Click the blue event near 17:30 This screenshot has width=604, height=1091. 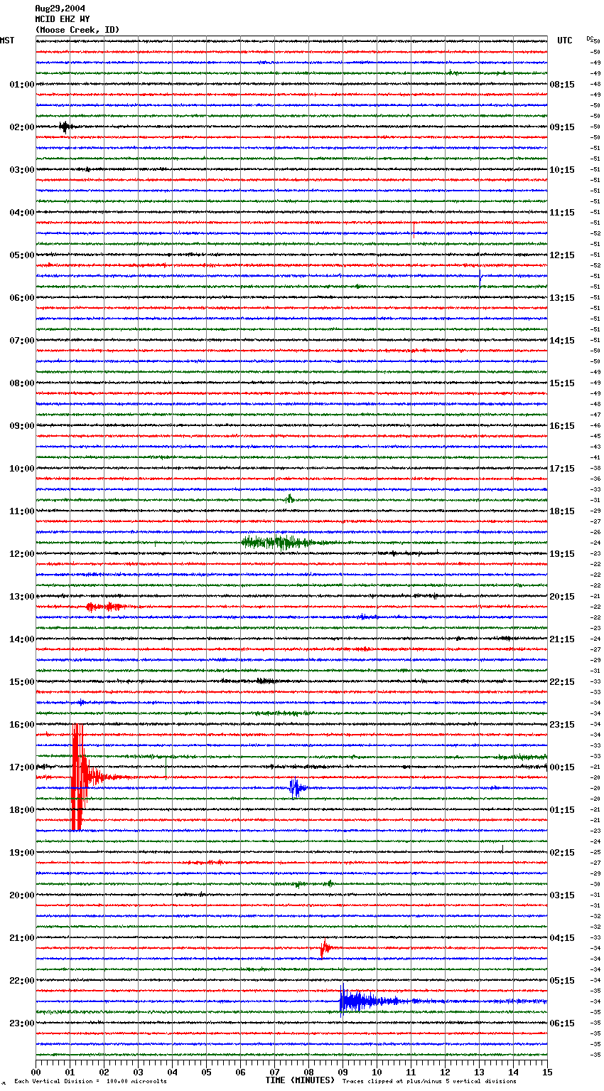pyautogui.click(x=297, y=788)
